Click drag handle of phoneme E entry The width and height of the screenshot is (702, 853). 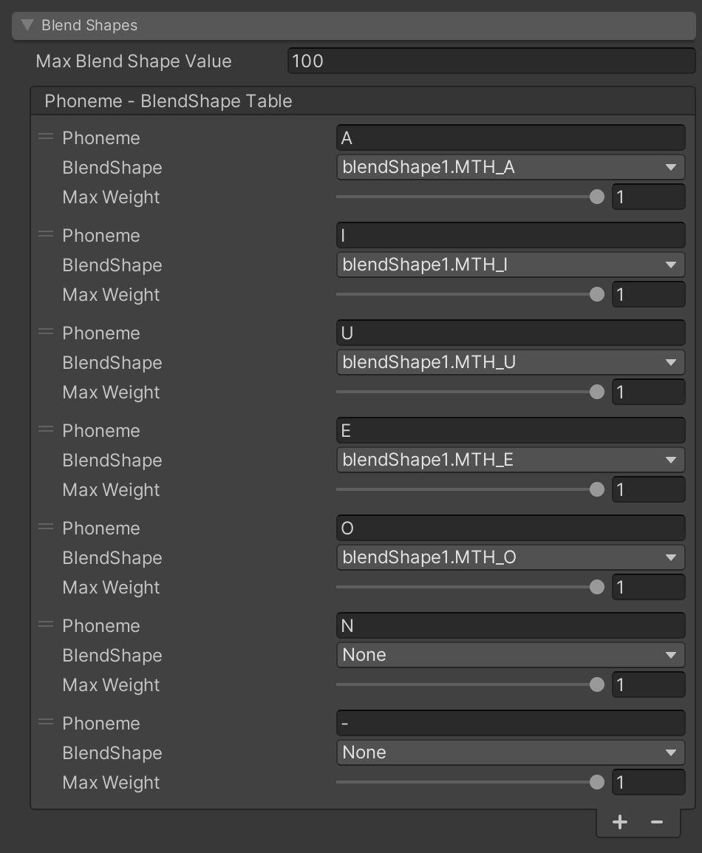46,430
